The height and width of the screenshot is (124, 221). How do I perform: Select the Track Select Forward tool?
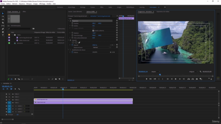point(3,17)
